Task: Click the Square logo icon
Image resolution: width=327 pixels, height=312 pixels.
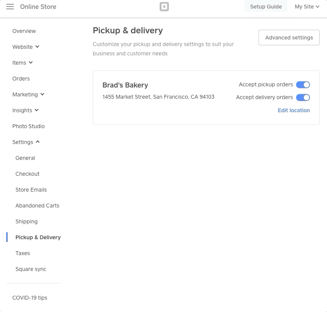Action: pos(164,7)
